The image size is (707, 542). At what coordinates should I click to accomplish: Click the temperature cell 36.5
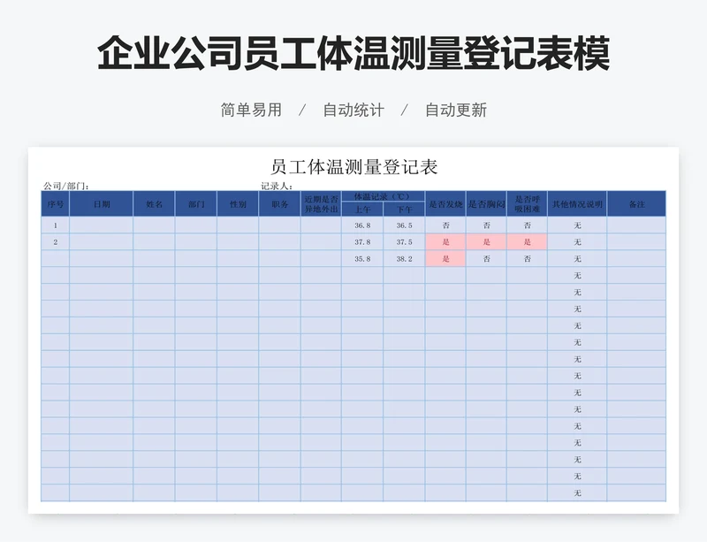pos(405,225)
